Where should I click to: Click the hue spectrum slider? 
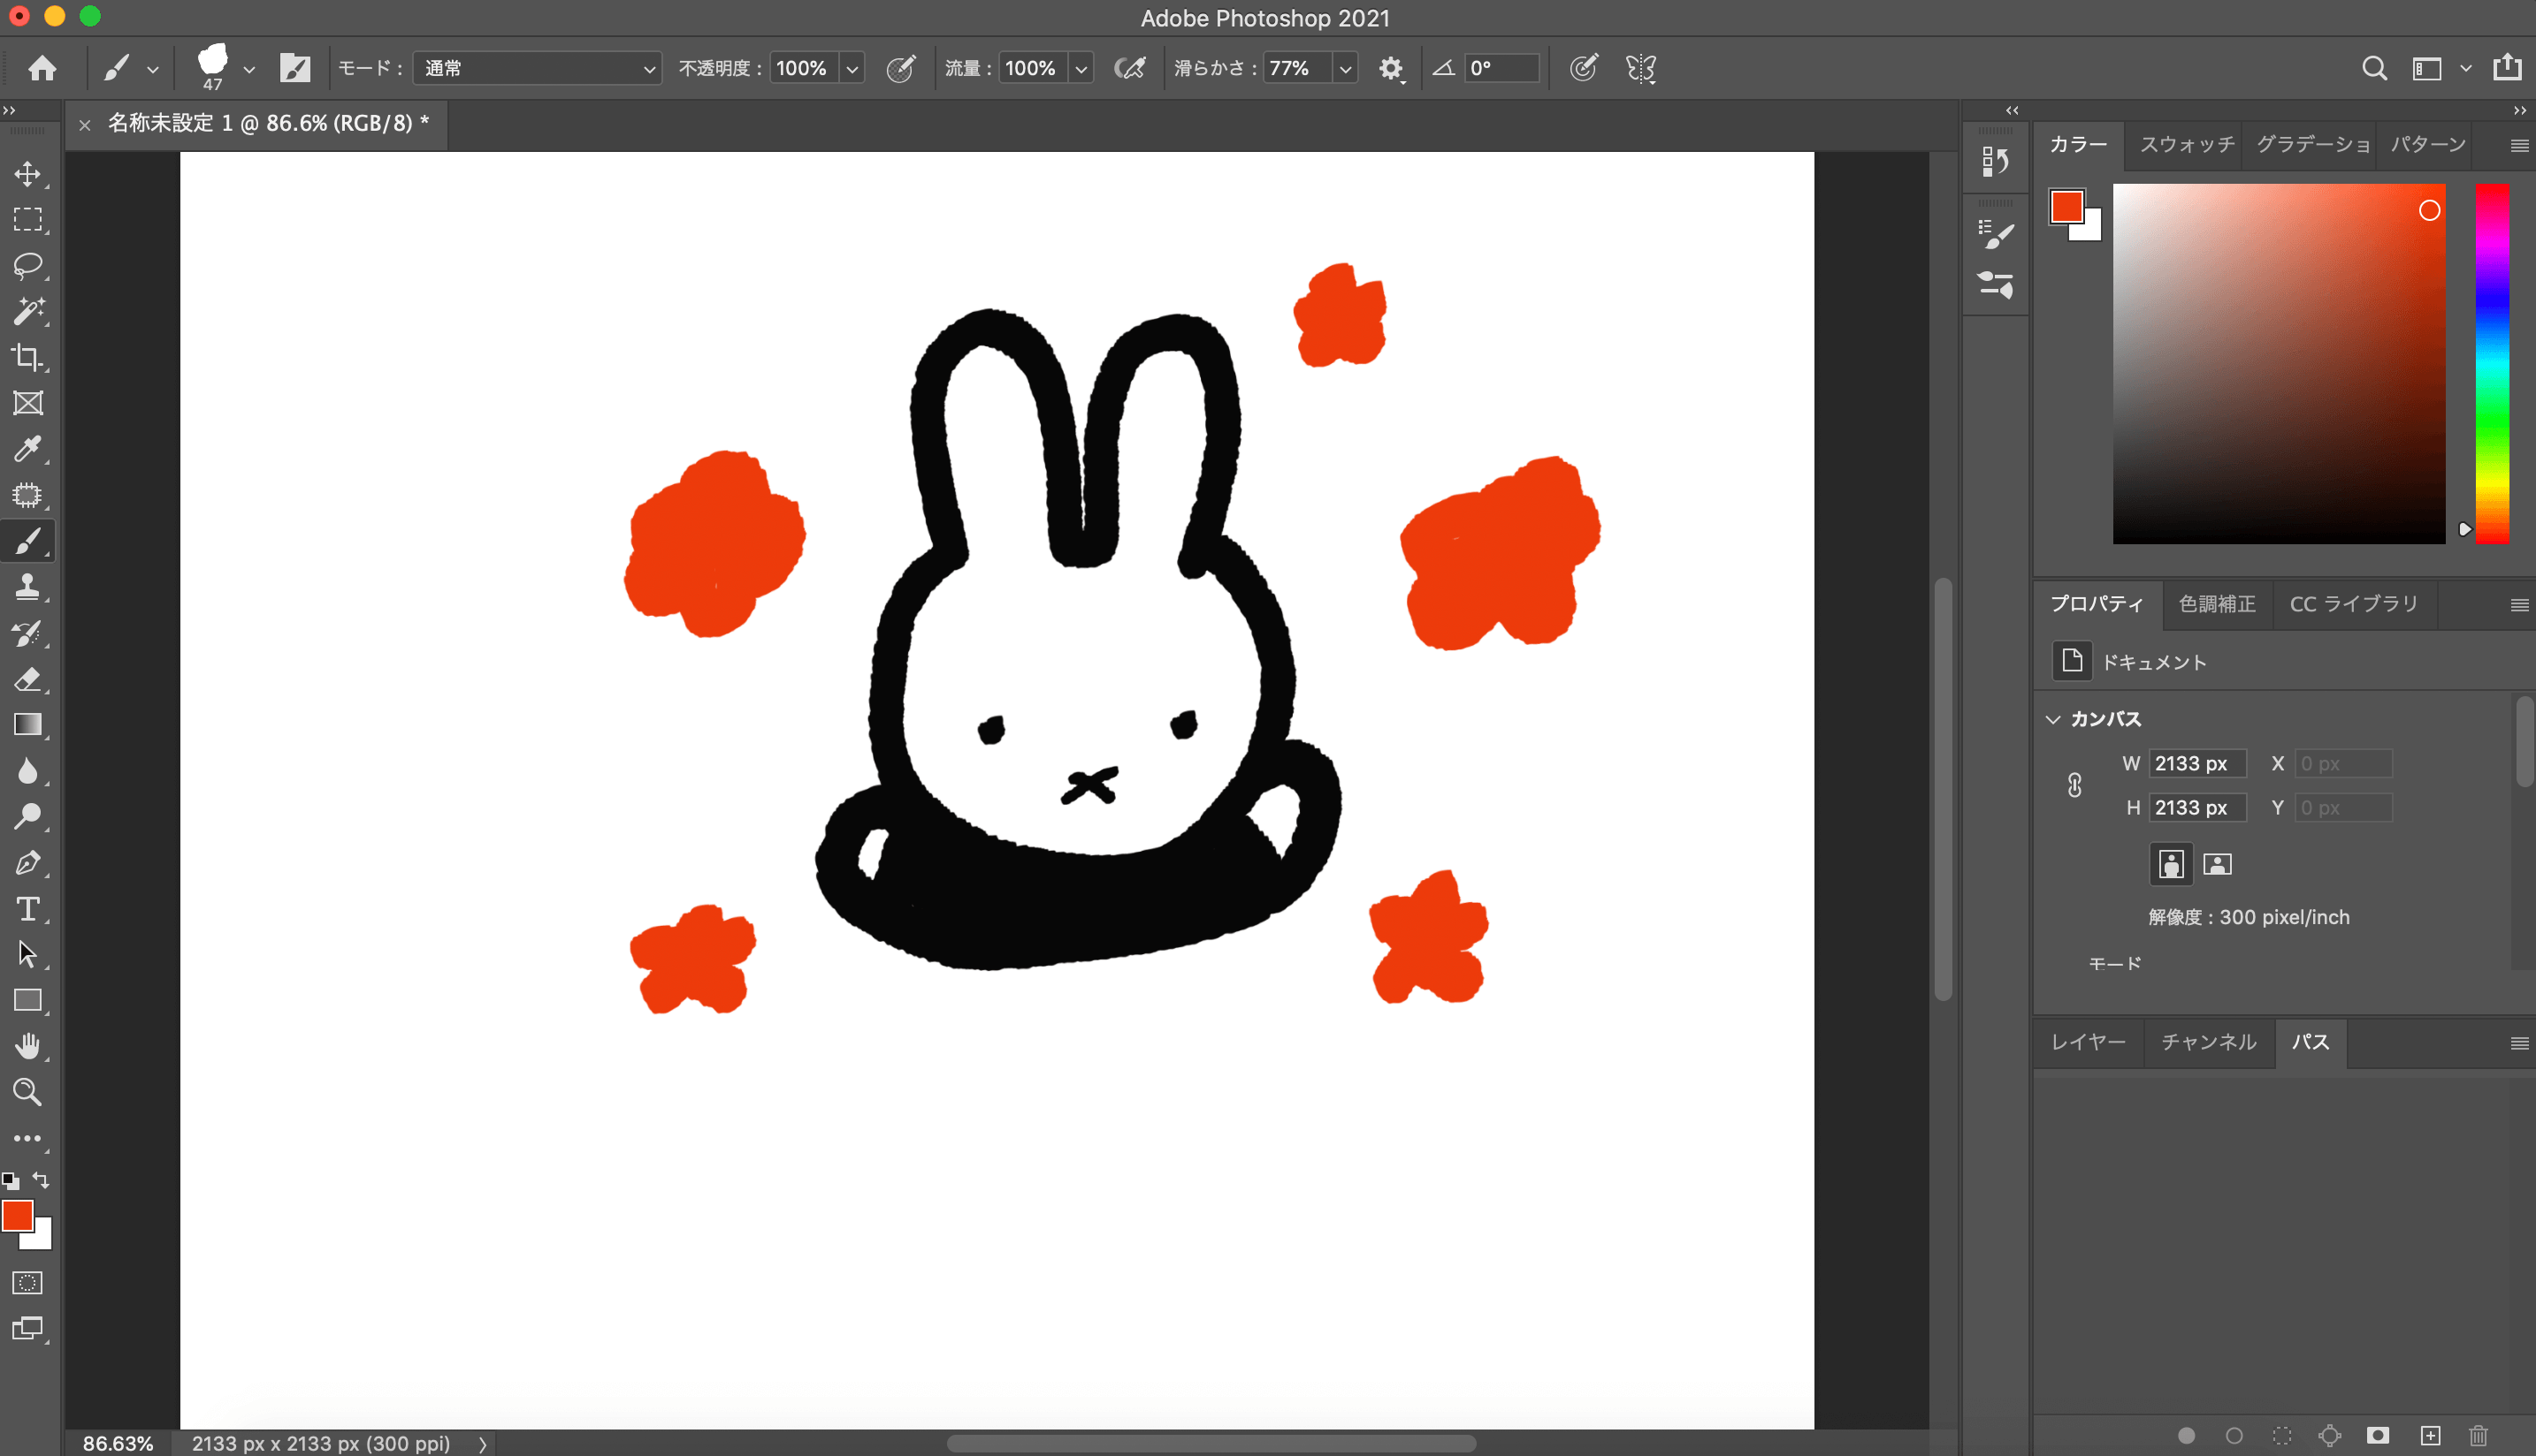tap(2492, 364)
